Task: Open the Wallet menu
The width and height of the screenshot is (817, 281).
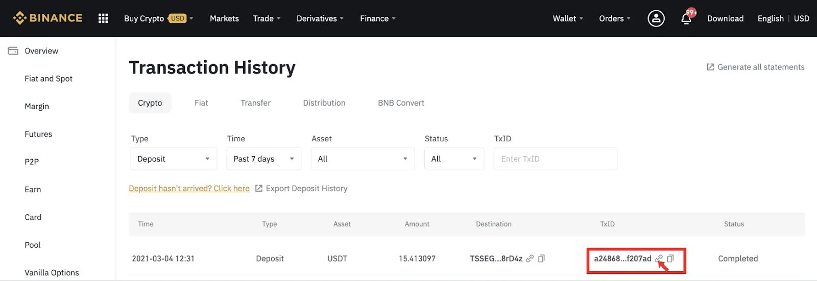Action: 567,18
